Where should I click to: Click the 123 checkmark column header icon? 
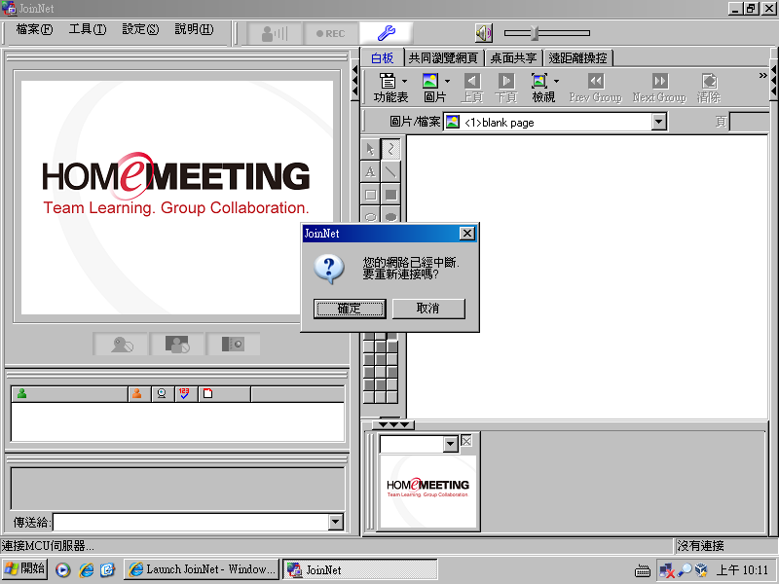coord(184,394)
